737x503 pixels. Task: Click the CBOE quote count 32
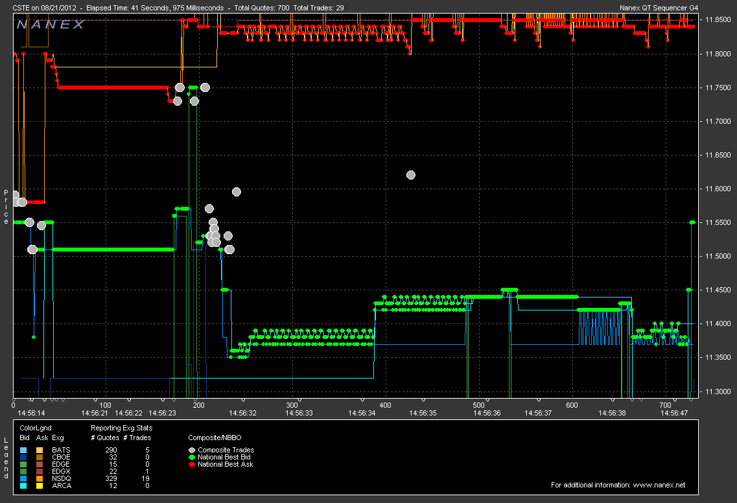tap(113, 458)
